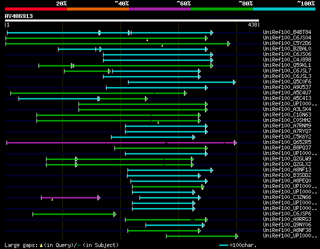
Task: Open hit UniRef100_C4J898
Action: click(287, 59)
